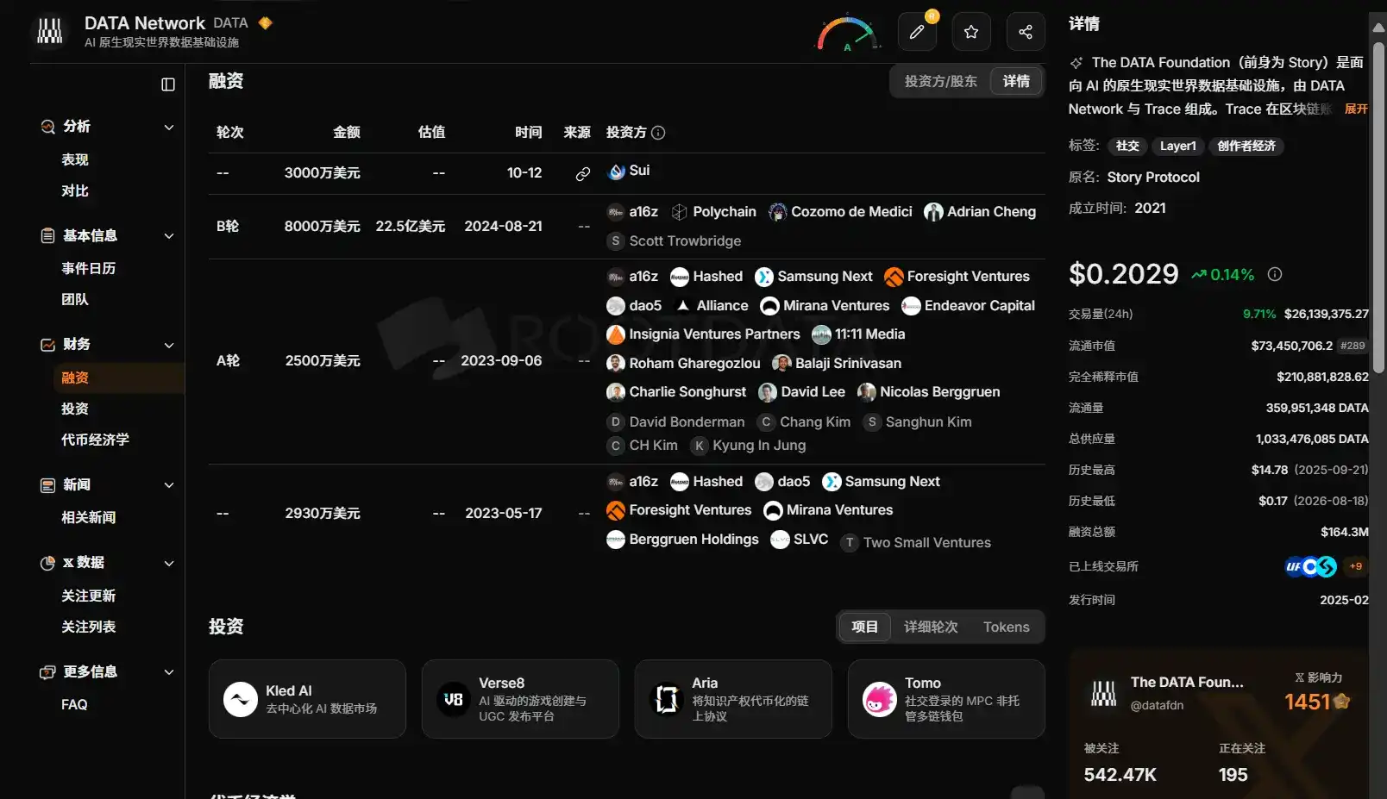Click the edit pencil icon in header

coord(917,32)
